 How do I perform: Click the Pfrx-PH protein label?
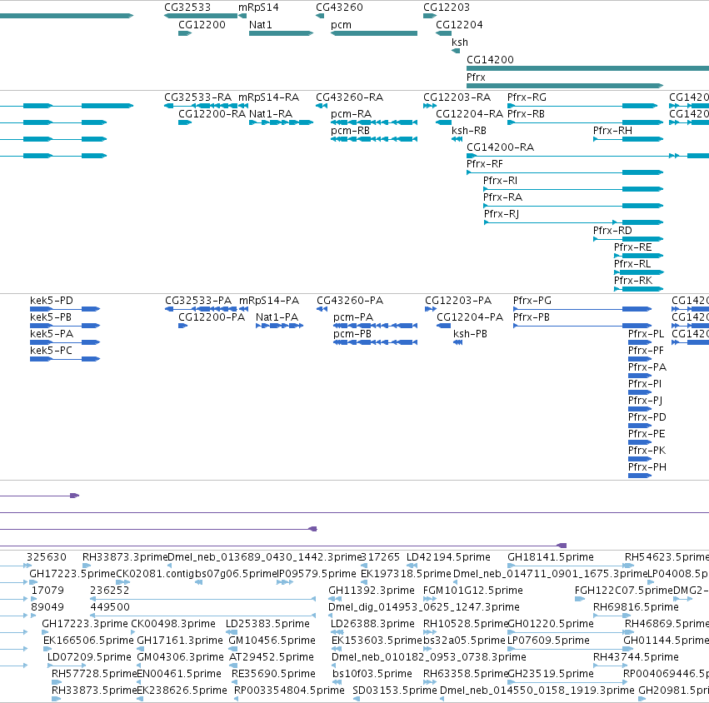647,467
